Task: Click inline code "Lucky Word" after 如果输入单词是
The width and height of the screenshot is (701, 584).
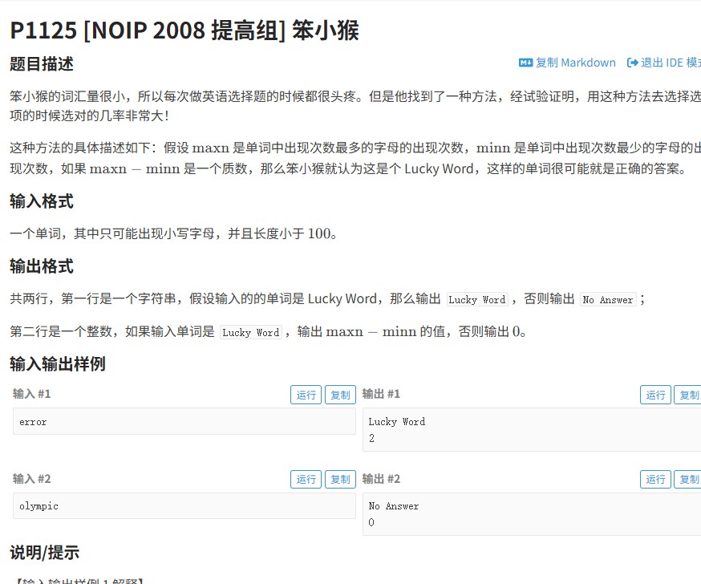Action: 251,333
